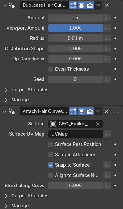Rename the Duplicate Hair Curves modifier name field

pyautogui.click(x=44, y=5)
